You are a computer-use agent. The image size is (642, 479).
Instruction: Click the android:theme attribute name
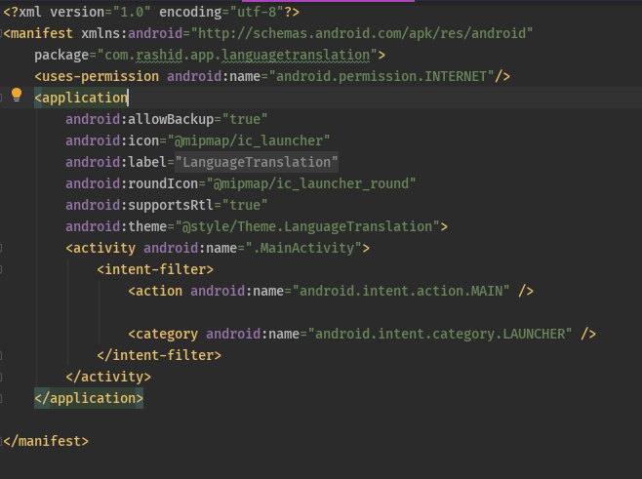coord(116,226)
